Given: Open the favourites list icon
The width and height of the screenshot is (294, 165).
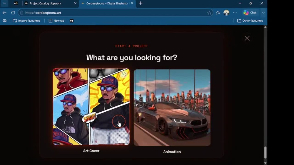Looking at the screenshot, I should pyautogui.click(x=218, y=13).
